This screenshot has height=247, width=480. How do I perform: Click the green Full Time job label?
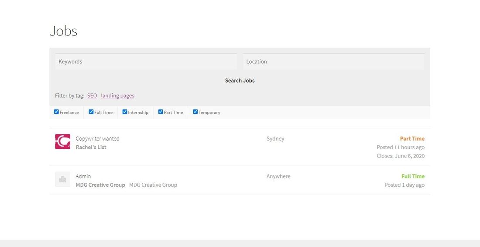[413, 176]
